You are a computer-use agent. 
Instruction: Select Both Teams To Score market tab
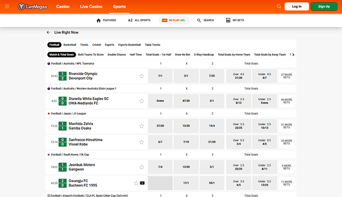(x=91, y=55)
